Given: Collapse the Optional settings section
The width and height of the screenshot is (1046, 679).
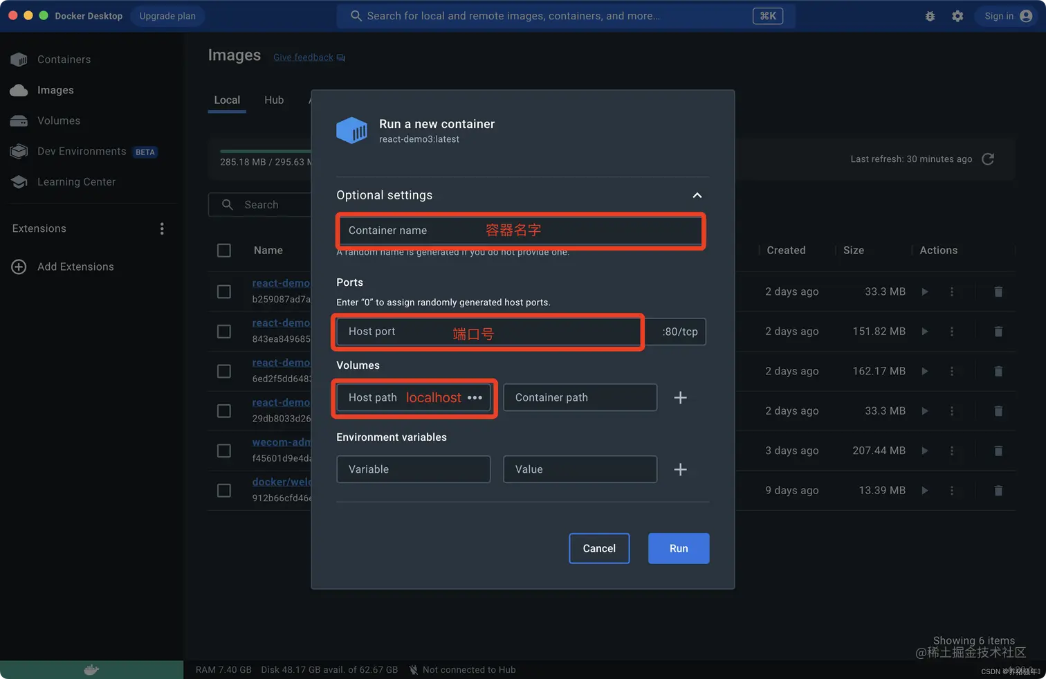Looking at the screenshot, I should coord(697,195).
